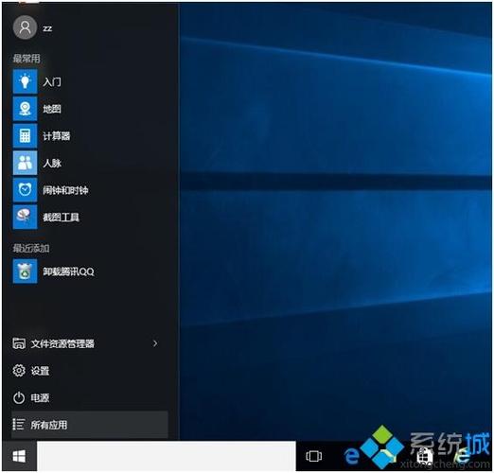
Task: Click the 卸载腾讯QQ uninstall icon
Action: tap(25, 272)
